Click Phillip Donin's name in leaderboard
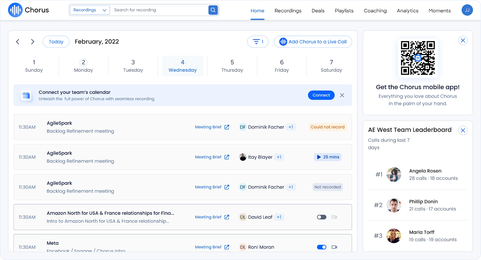 (423, 201)
